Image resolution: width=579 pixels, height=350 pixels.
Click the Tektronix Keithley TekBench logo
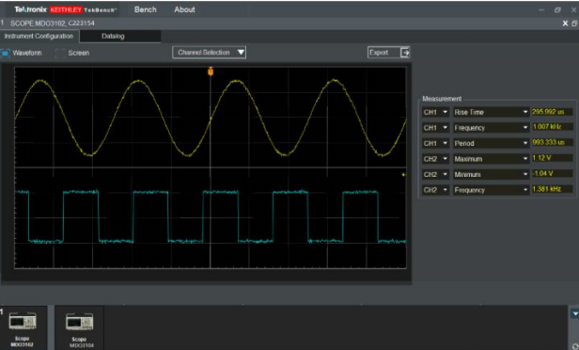point(65,9)
